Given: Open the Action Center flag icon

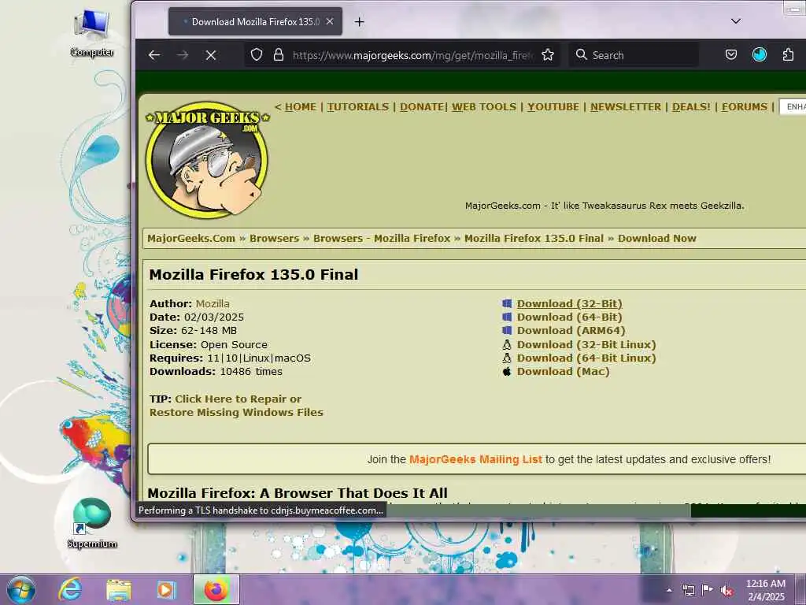Looking at the screenshot, I should click(708, 590).
